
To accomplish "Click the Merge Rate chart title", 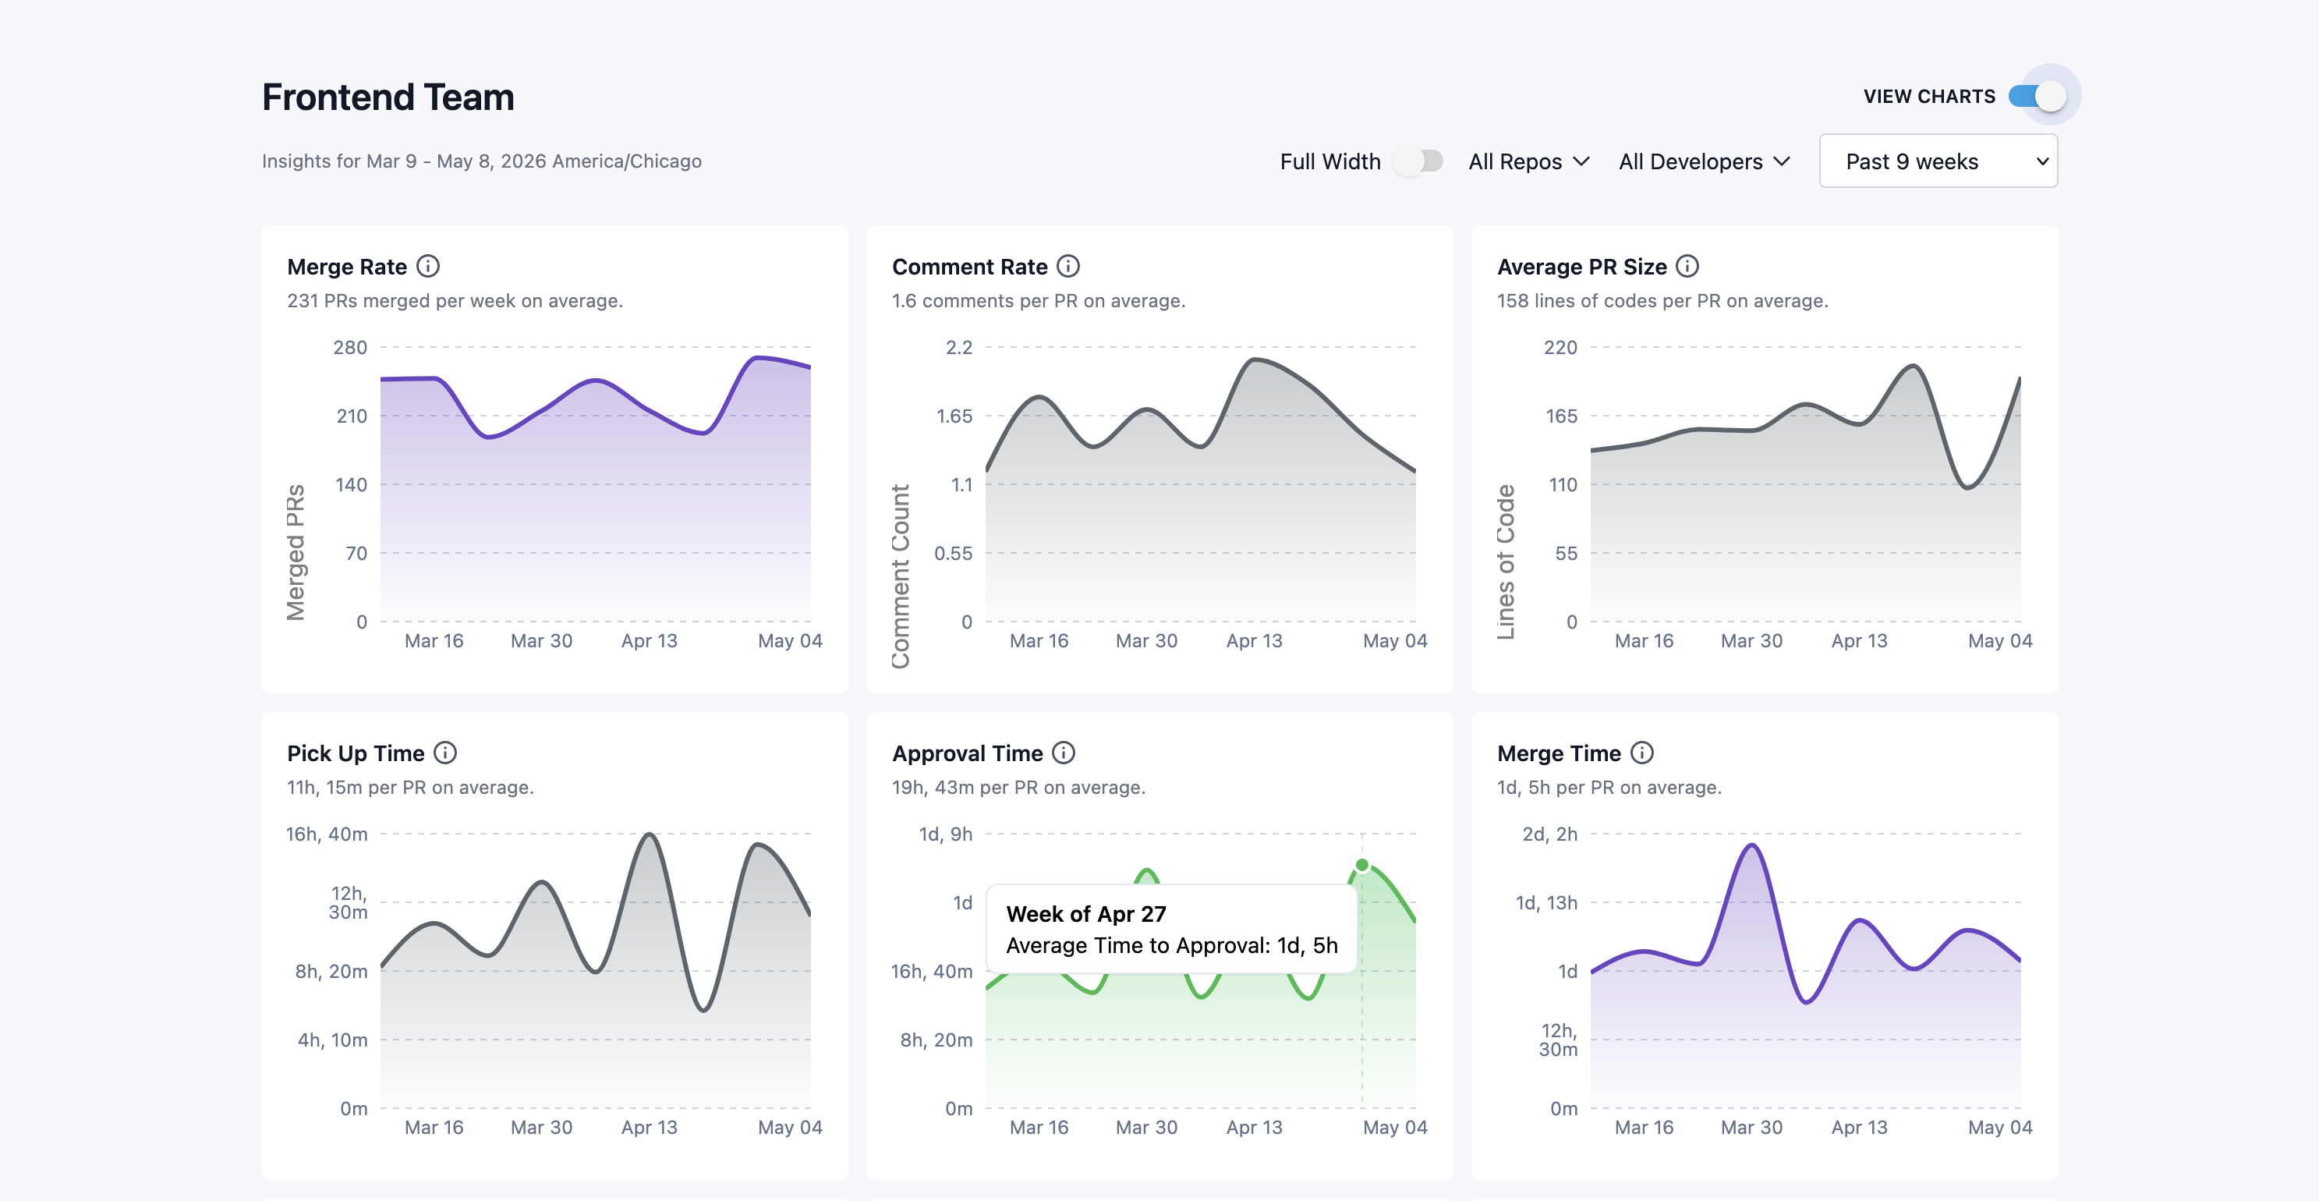I will tap(346, 267).
